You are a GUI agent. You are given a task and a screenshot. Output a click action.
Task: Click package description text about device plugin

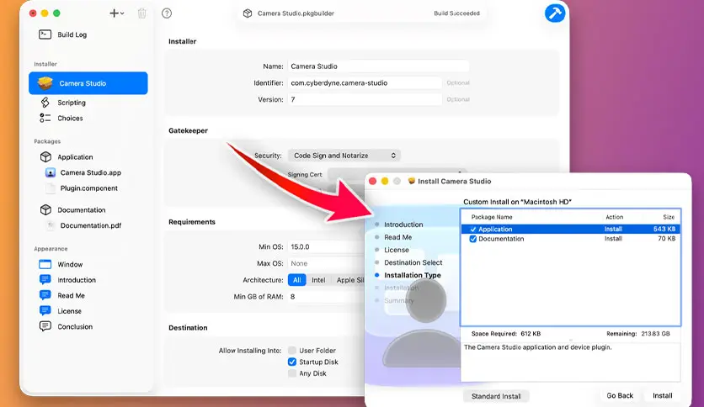point(537,347)
